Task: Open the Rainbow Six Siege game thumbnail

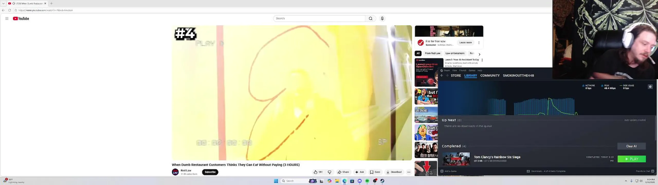Action: coord(456,159)
